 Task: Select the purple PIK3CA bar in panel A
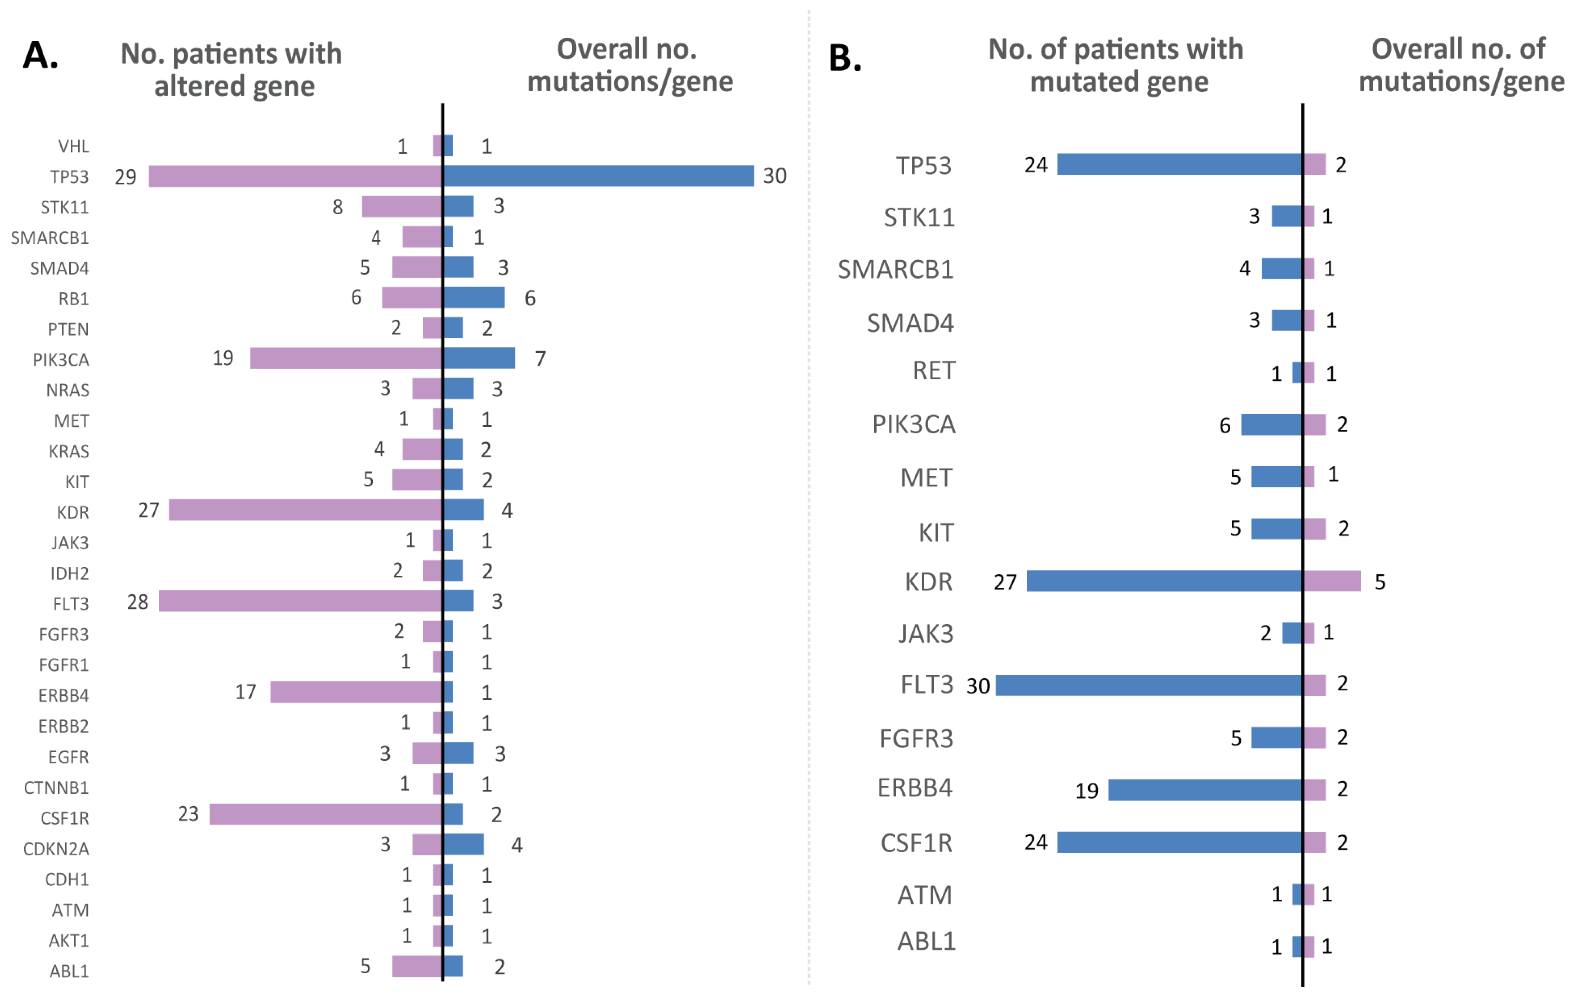(x=346, y=358)
